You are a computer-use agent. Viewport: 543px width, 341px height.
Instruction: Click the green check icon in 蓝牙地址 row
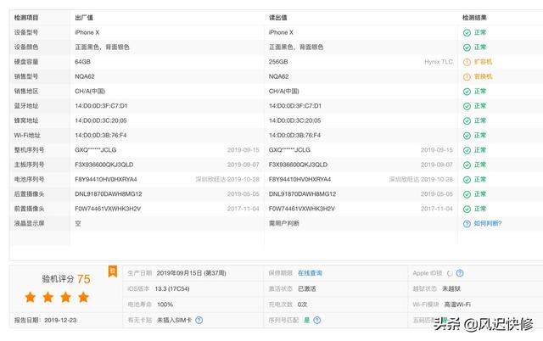467,106
